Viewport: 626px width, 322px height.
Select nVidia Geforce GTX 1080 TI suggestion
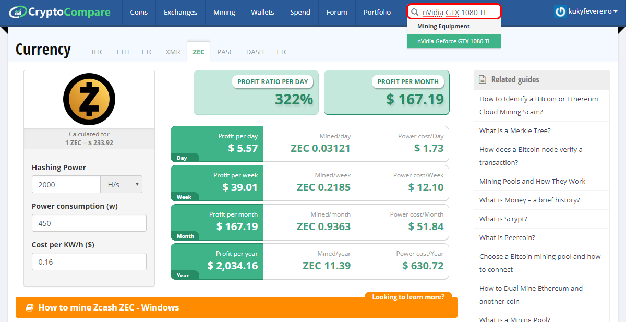tap(454, 41)
